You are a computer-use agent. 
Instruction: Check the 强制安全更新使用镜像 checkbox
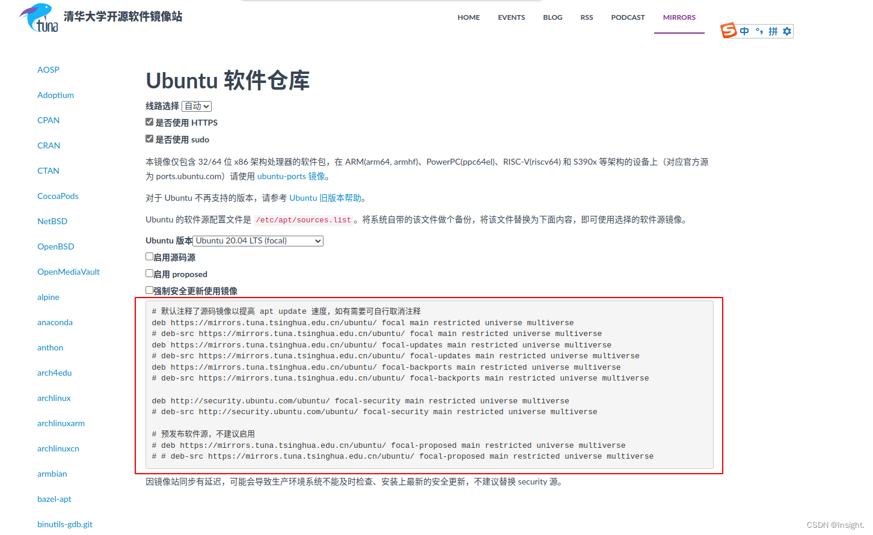pyautogui.click(x=149, y=290)
